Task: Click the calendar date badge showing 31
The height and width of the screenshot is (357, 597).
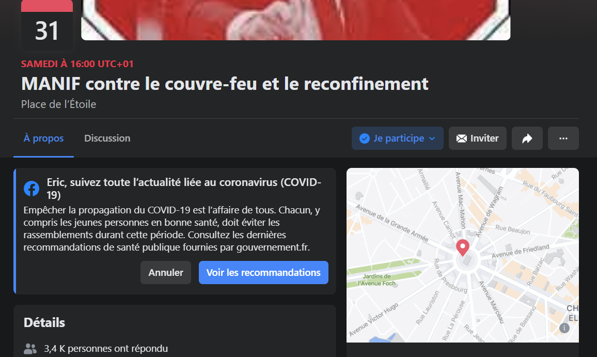Action: 47,25
